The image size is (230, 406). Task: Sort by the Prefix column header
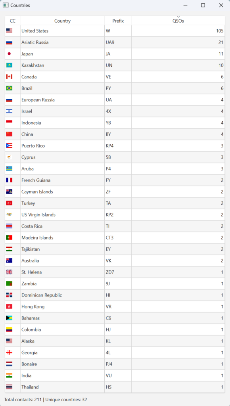coord(118,21)
